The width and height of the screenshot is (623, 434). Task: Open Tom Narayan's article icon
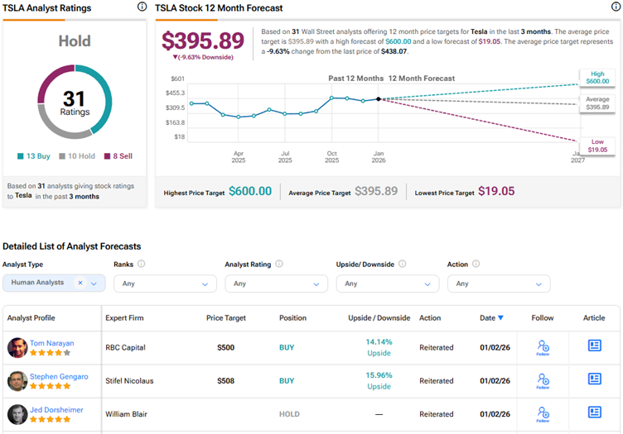coord(594,346)
